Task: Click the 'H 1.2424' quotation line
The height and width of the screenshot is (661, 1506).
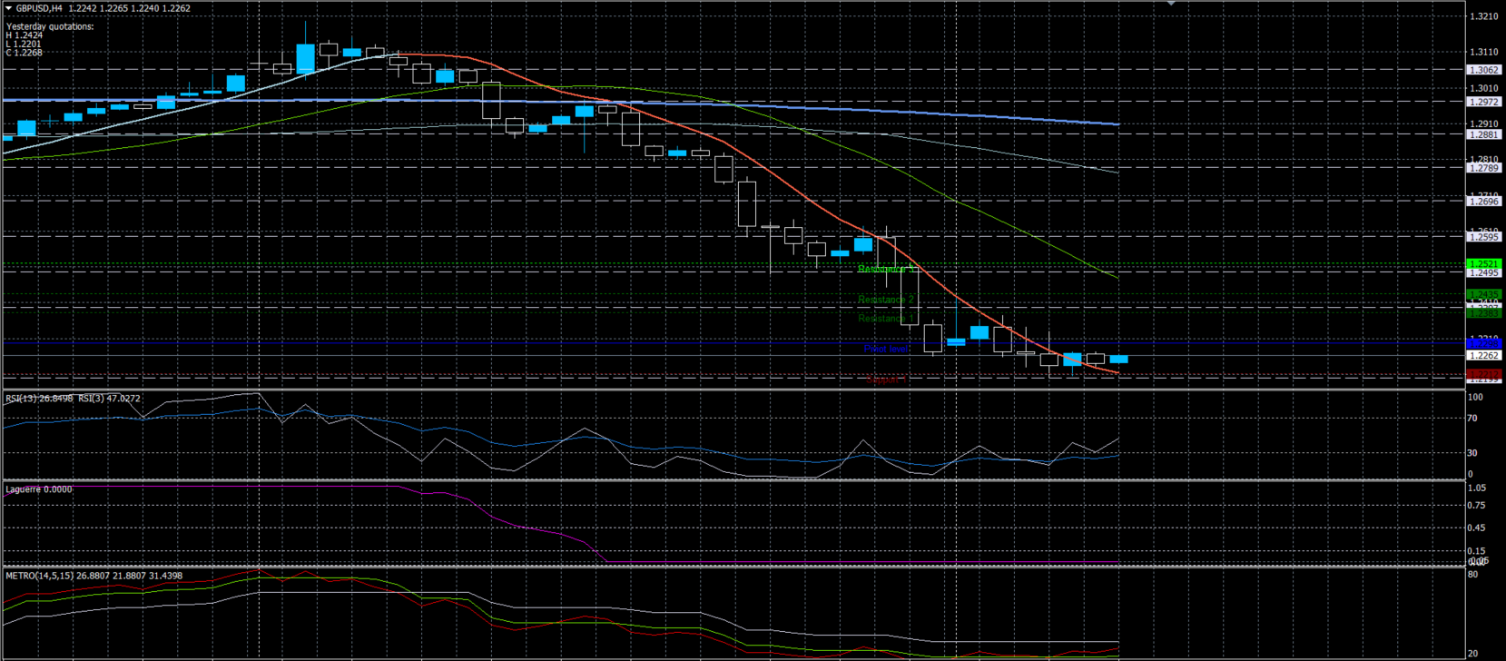Action: tap(25, 35)
